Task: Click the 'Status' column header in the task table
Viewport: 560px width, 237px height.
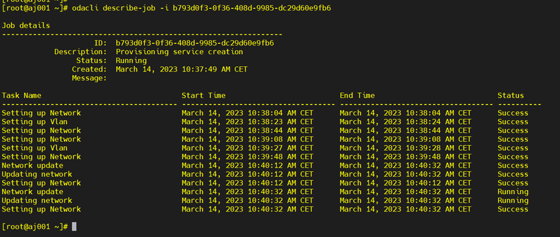Action: coord(510,95)
